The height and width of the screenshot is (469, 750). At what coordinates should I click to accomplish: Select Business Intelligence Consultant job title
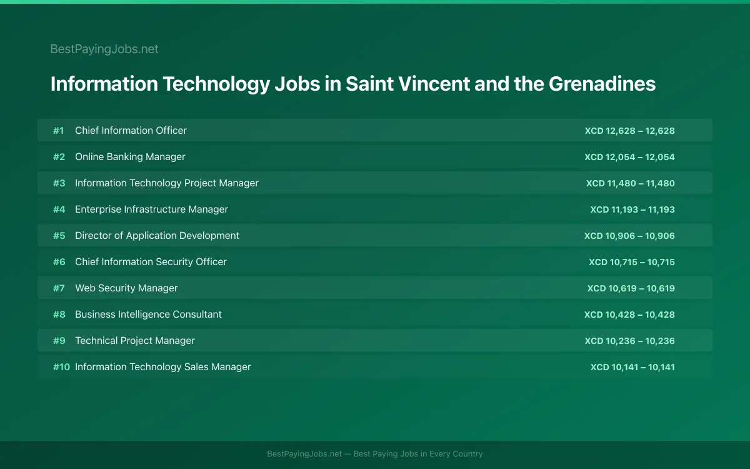[148, 315]
